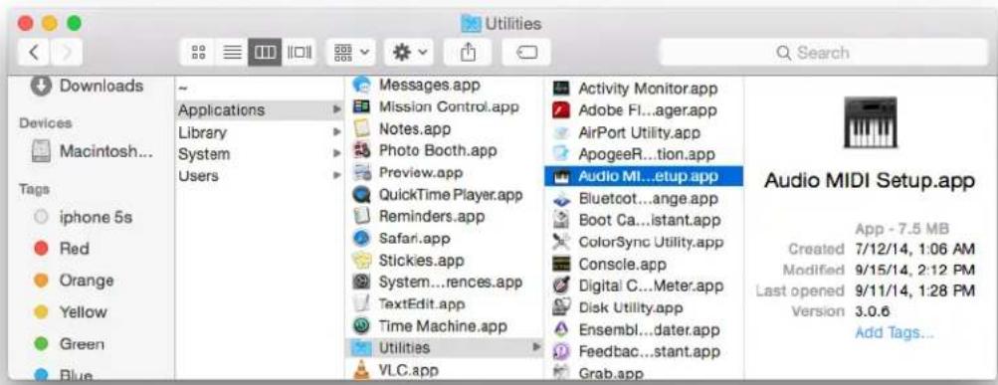
Task: Click the Disk Utility.app icon
Action: pos(561,308)
